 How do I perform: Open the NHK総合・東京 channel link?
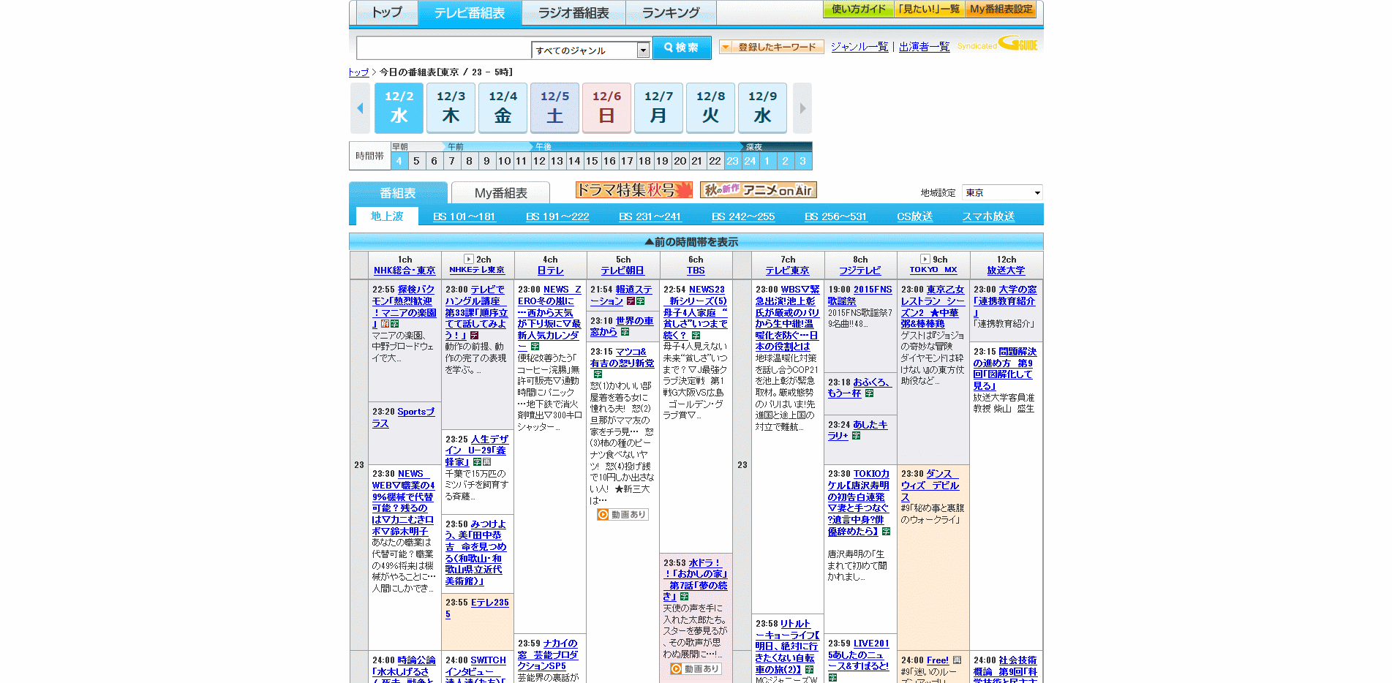click(x=405, y=271)
